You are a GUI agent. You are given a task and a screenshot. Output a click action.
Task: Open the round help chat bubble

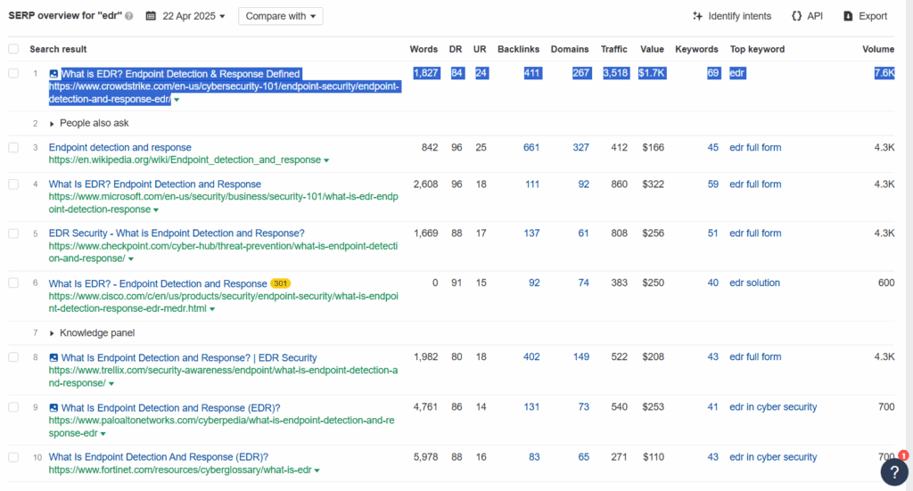(x=894, y=472)
